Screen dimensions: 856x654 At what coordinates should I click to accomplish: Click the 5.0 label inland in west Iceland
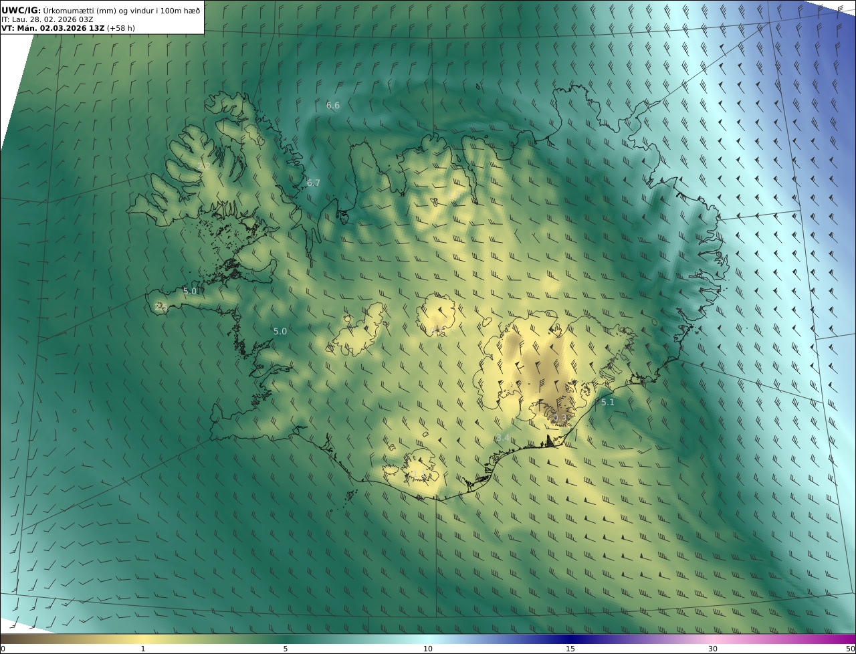pos(280,332)
